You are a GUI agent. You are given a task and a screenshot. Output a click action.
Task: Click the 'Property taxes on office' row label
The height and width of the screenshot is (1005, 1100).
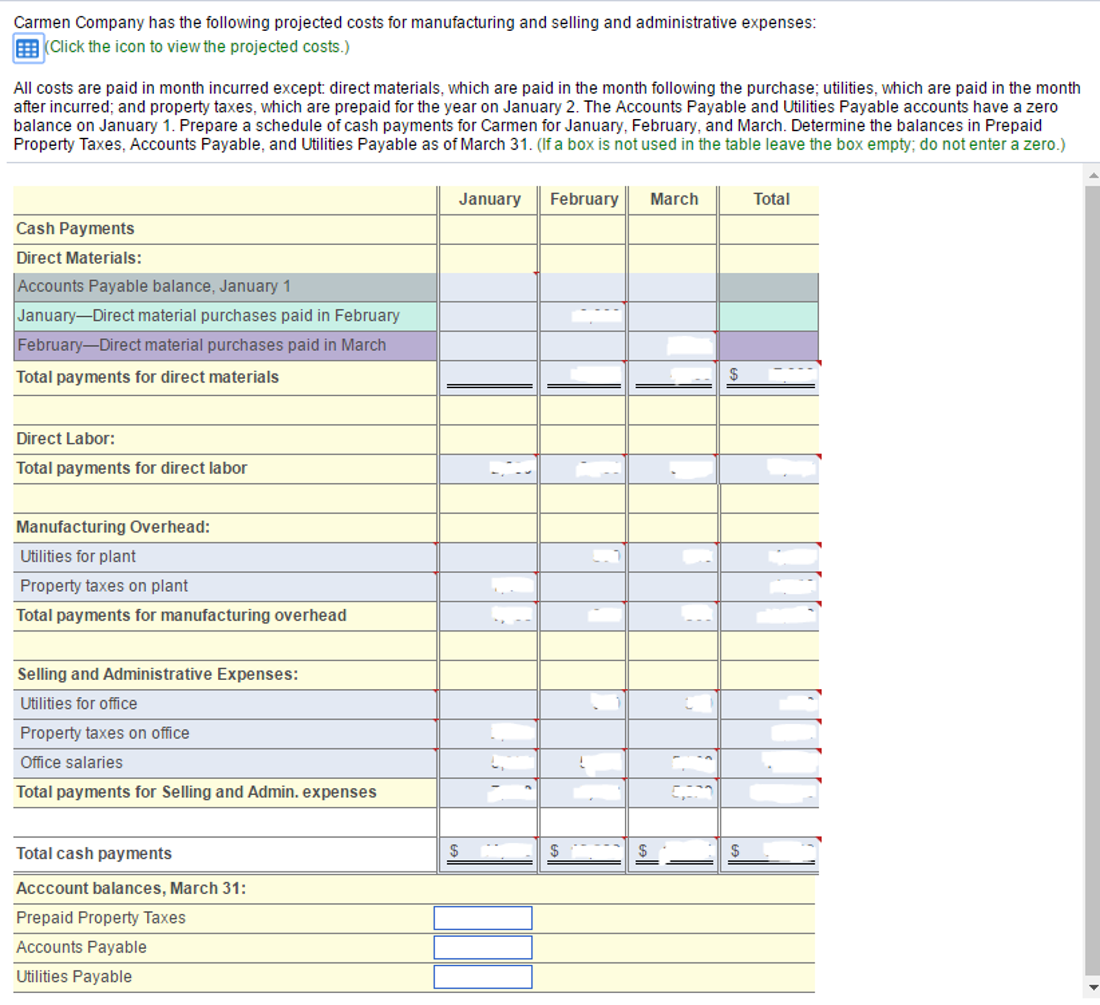(x=105, y=733)
